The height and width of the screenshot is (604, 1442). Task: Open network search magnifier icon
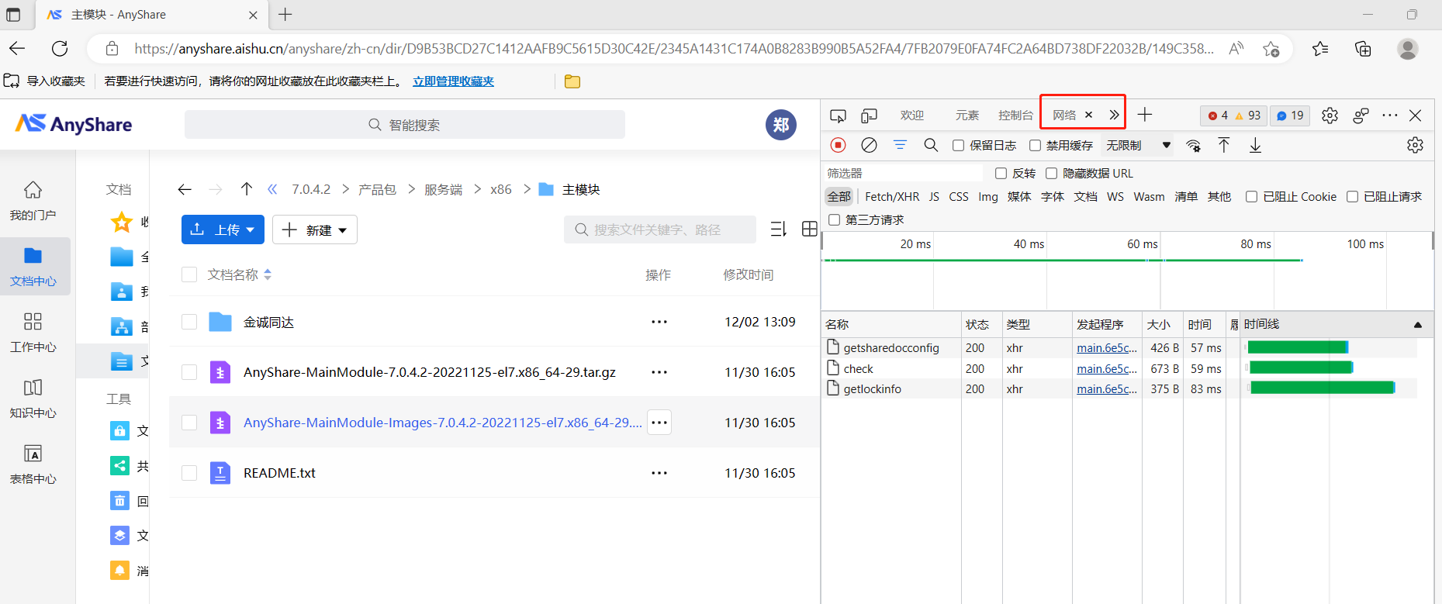click(x=931, y=145)
